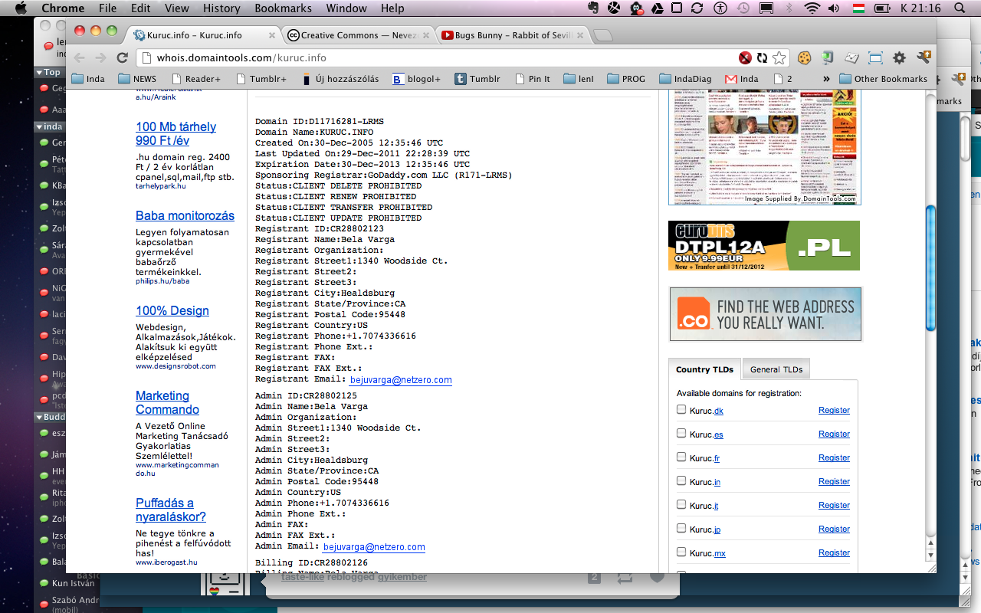Check the Kuruc.mx domain checkbox
The width and height of the screenshot is (981, 613).
click(x=681, y=552)
